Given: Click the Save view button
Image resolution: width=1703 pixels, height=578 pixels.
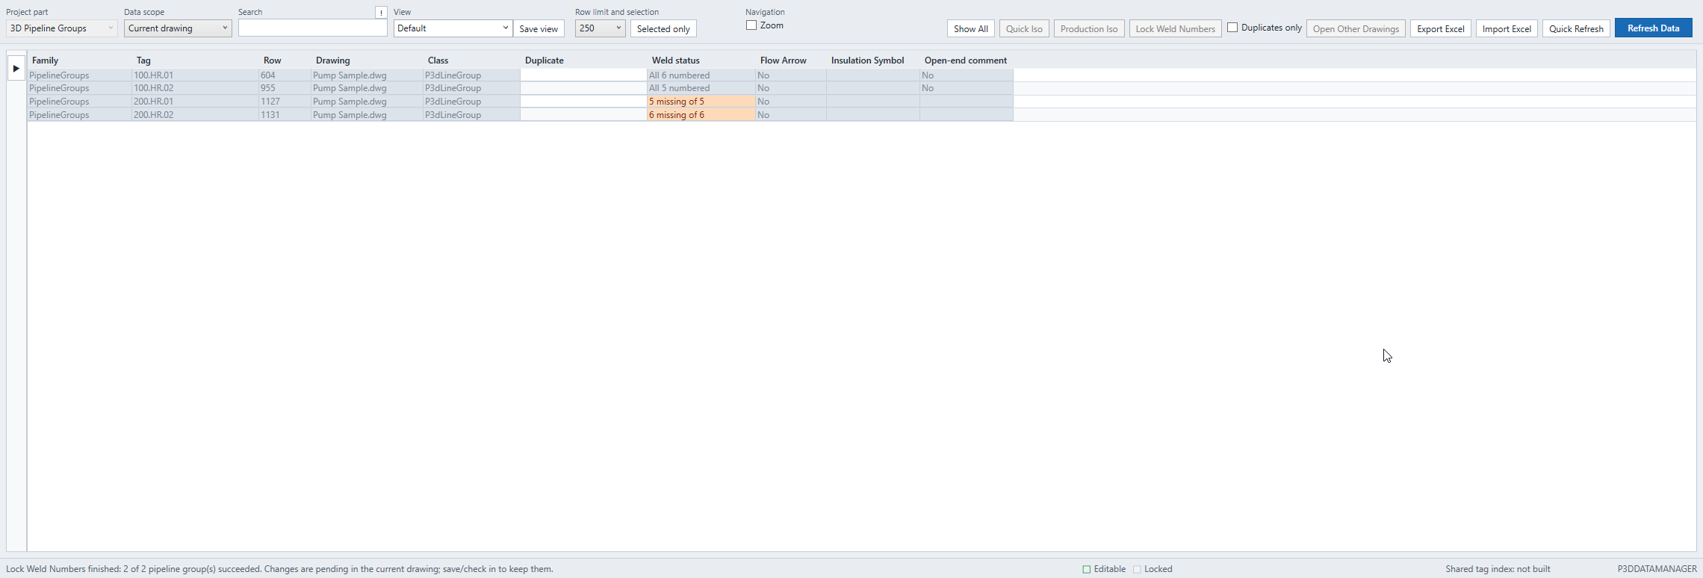Looking at the screenshot, I should click(539, 28).
